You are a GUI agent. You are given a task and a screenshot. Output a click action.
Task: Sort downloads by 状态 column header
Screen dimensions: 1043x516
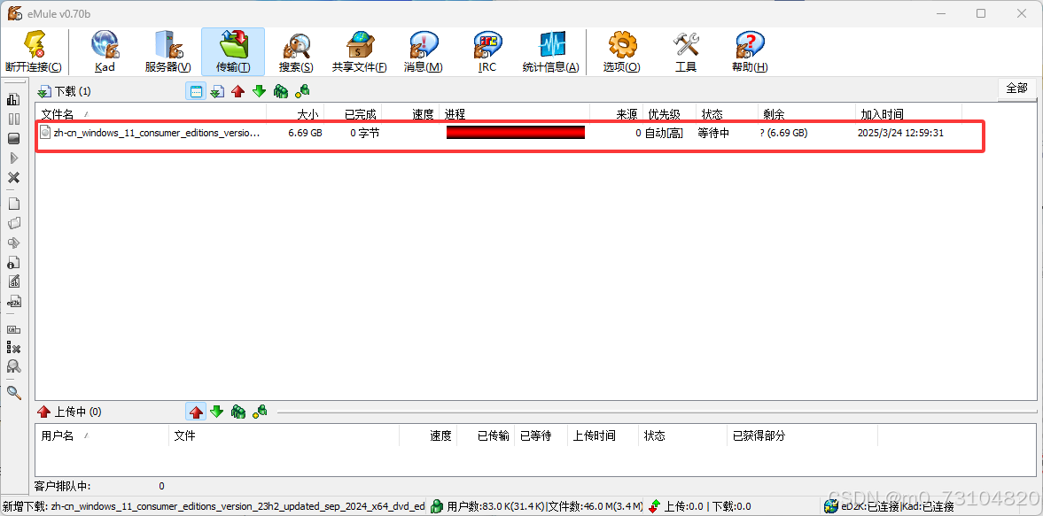pyautogui.click(x=727, y=114)
